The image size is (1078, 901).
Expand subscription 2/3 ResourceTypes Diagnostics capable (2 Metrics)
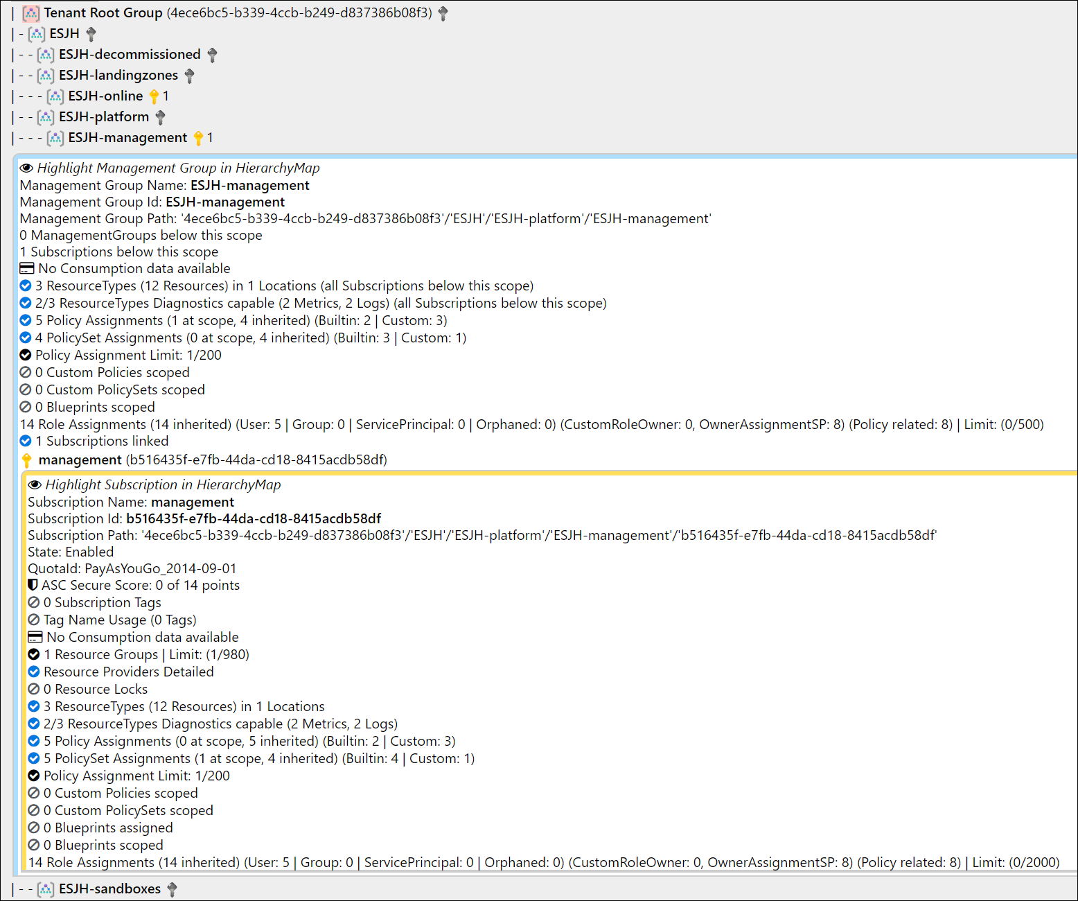point(213,724)
